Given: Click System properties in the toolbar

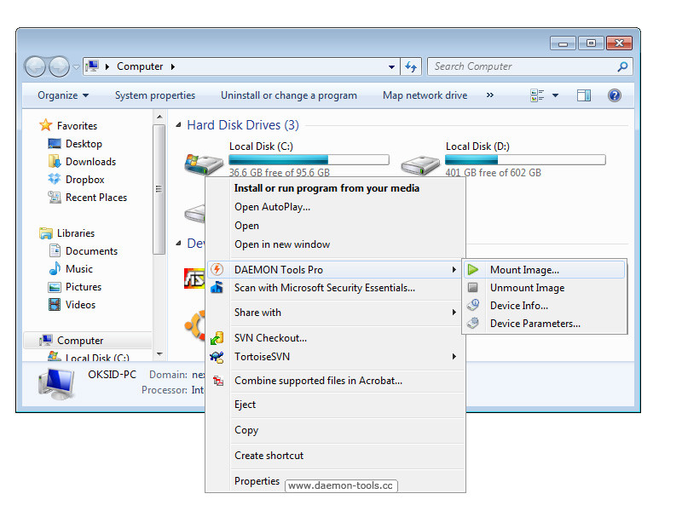Looking at the screenshot, I should pyautogui.click(x=155, y=95).
